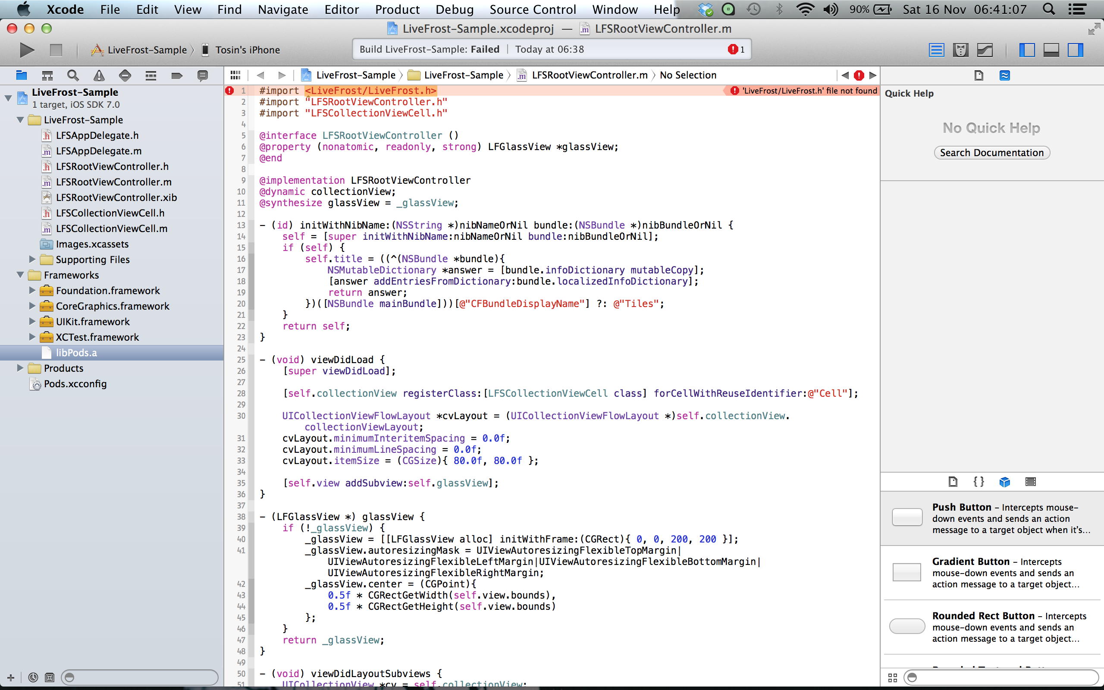The height and width of the screenshot is (690, 1104).
Task: Click the navigator filter field
Action: point(139,677)
